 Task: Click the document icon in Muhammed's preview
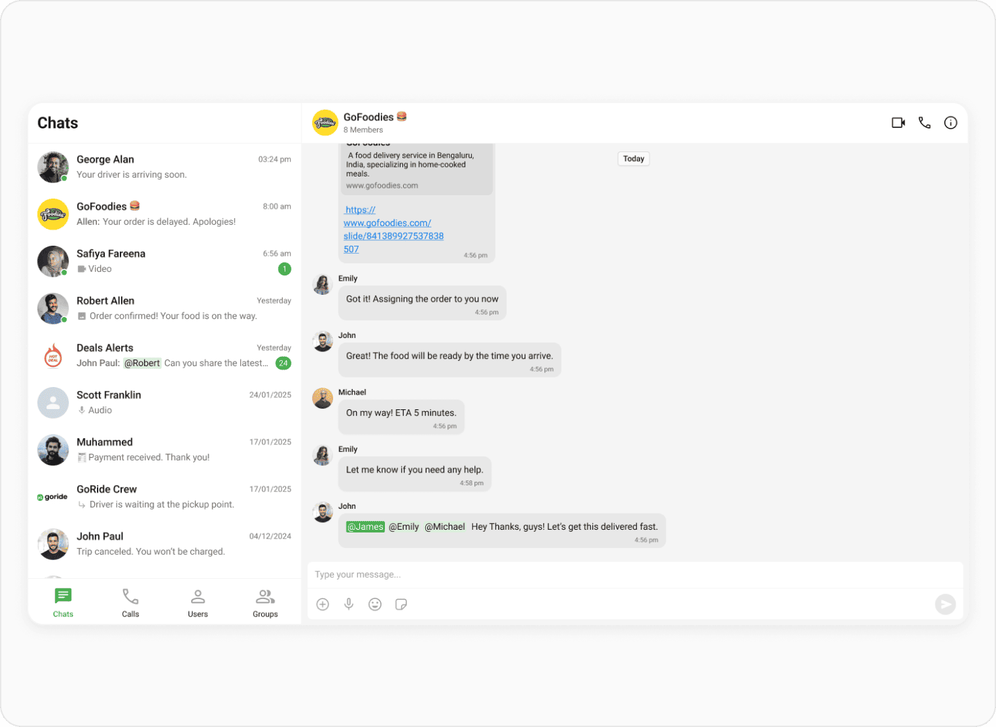[81, 457]
